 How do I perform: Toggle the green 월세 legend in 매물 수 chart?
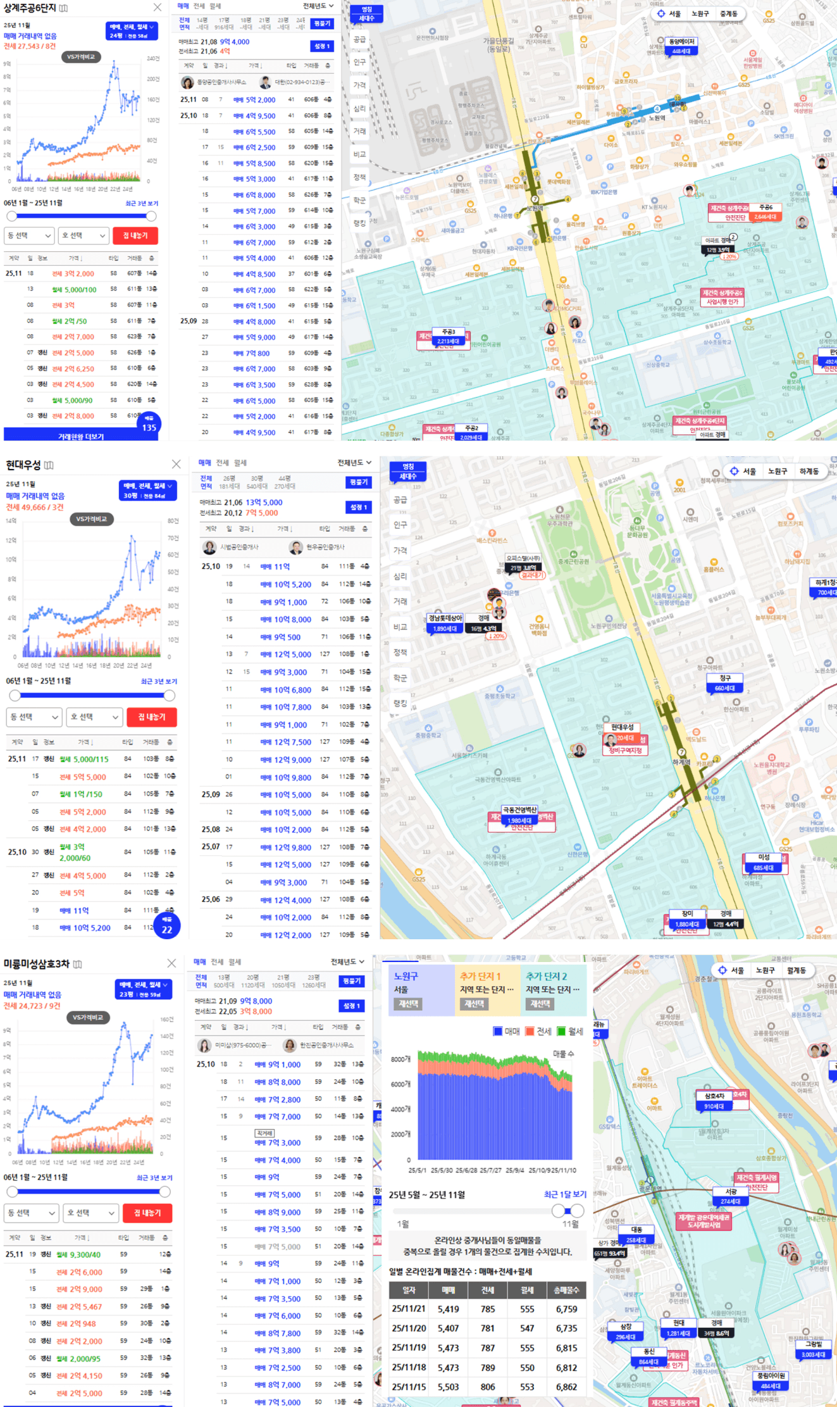click(570, 1032)
